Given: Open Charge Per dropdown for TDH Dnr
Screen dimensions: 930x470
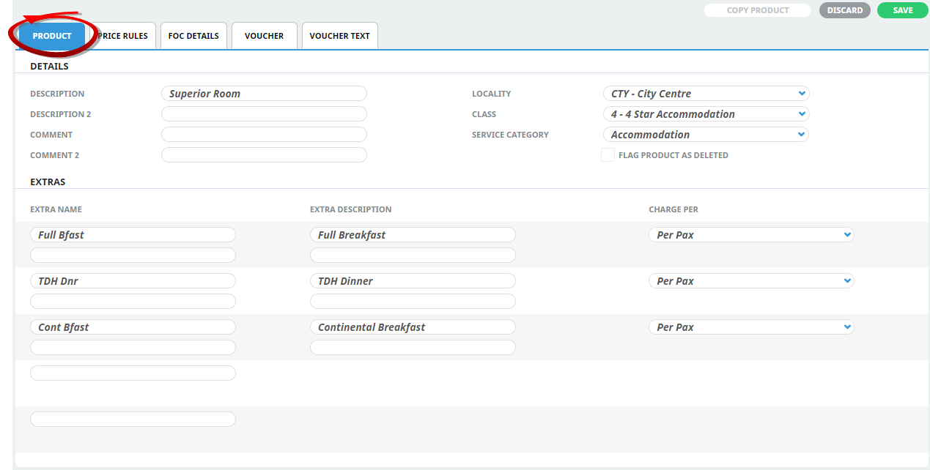Looking at the screenshot, I should click(x=750, y=281).
